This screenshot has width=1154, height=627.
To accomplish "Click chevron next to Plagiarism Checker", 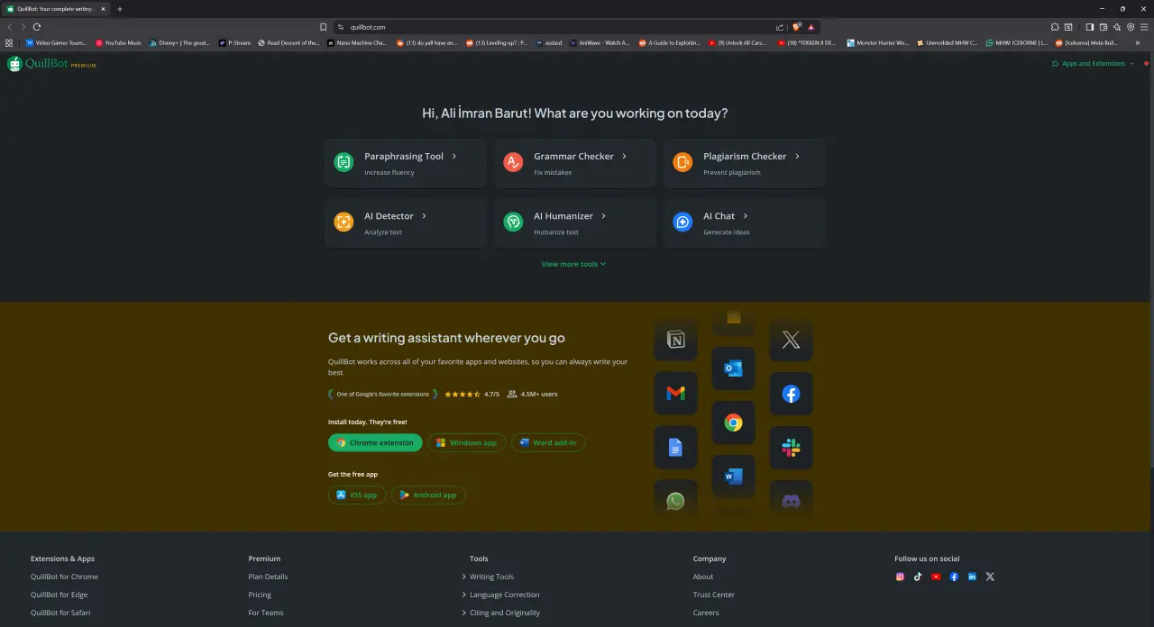I will click(x=797, y=156).
